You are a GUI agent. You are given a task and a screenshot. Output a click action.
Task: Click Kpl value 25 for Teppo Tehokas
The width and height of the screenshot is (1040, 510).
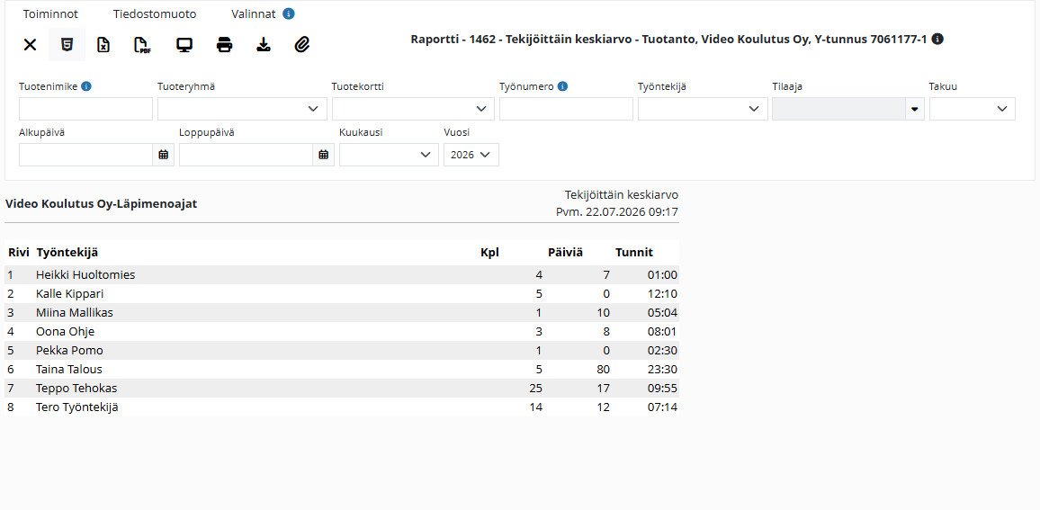click(536, 388)
